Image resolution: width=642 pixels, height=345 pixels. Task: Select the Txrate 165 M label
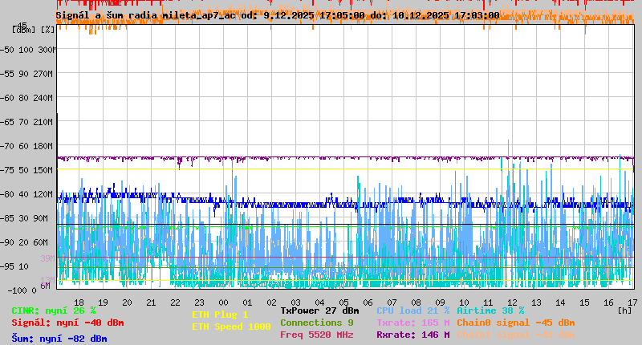click(x=412, y=323)
